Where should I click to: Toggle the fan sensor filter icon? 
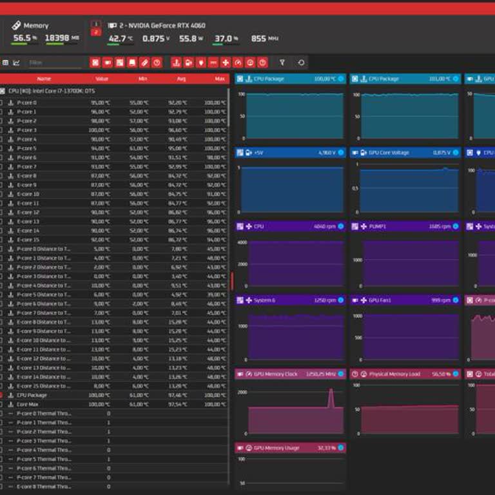[226, 63]
